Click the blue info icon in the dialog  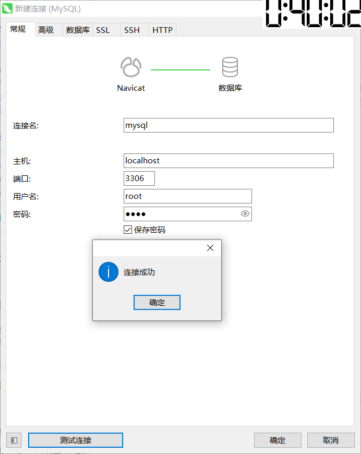coord(109,272)
